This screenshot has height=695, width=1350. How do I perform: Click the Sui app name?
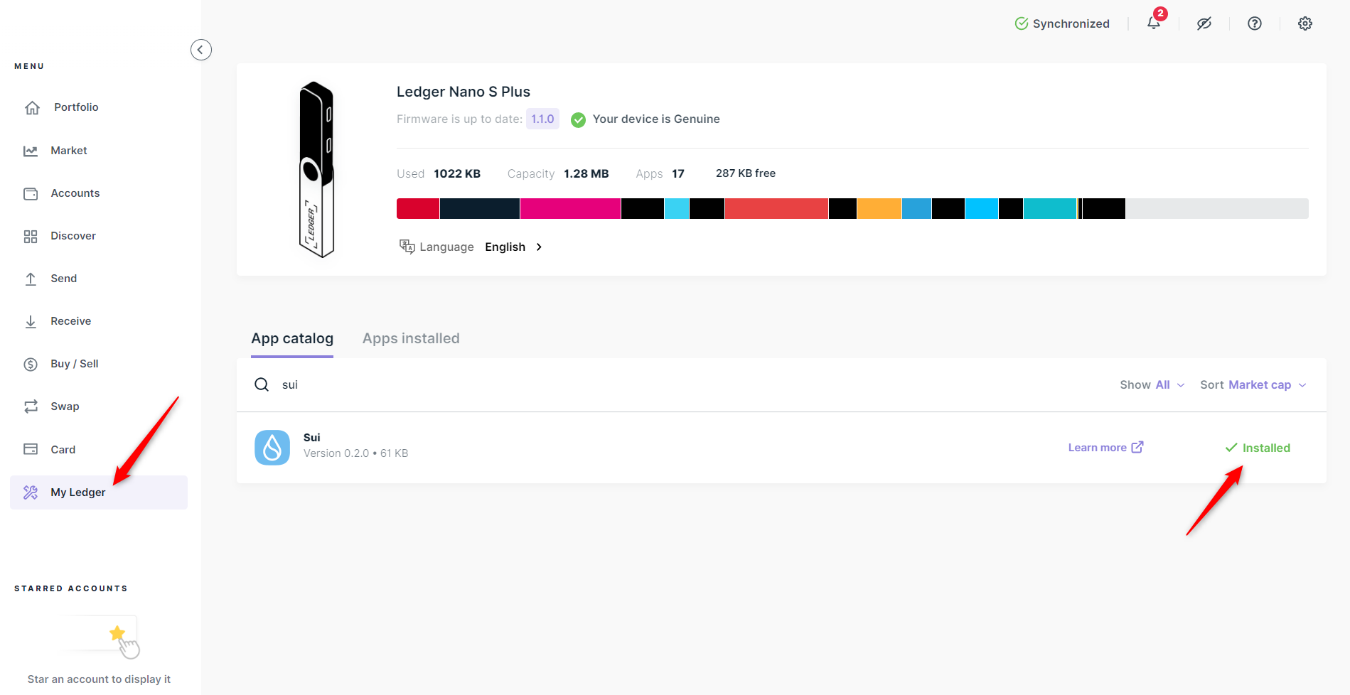click(312, 438)
